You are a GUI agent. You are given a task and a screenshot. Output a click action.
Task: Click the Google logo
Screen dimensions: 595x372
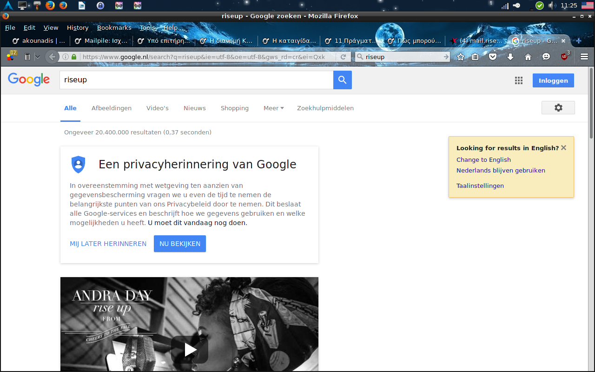[29, 80]
